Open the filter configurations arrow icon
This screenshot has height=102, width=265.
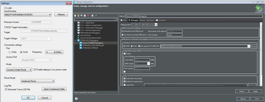pos(96,16)
